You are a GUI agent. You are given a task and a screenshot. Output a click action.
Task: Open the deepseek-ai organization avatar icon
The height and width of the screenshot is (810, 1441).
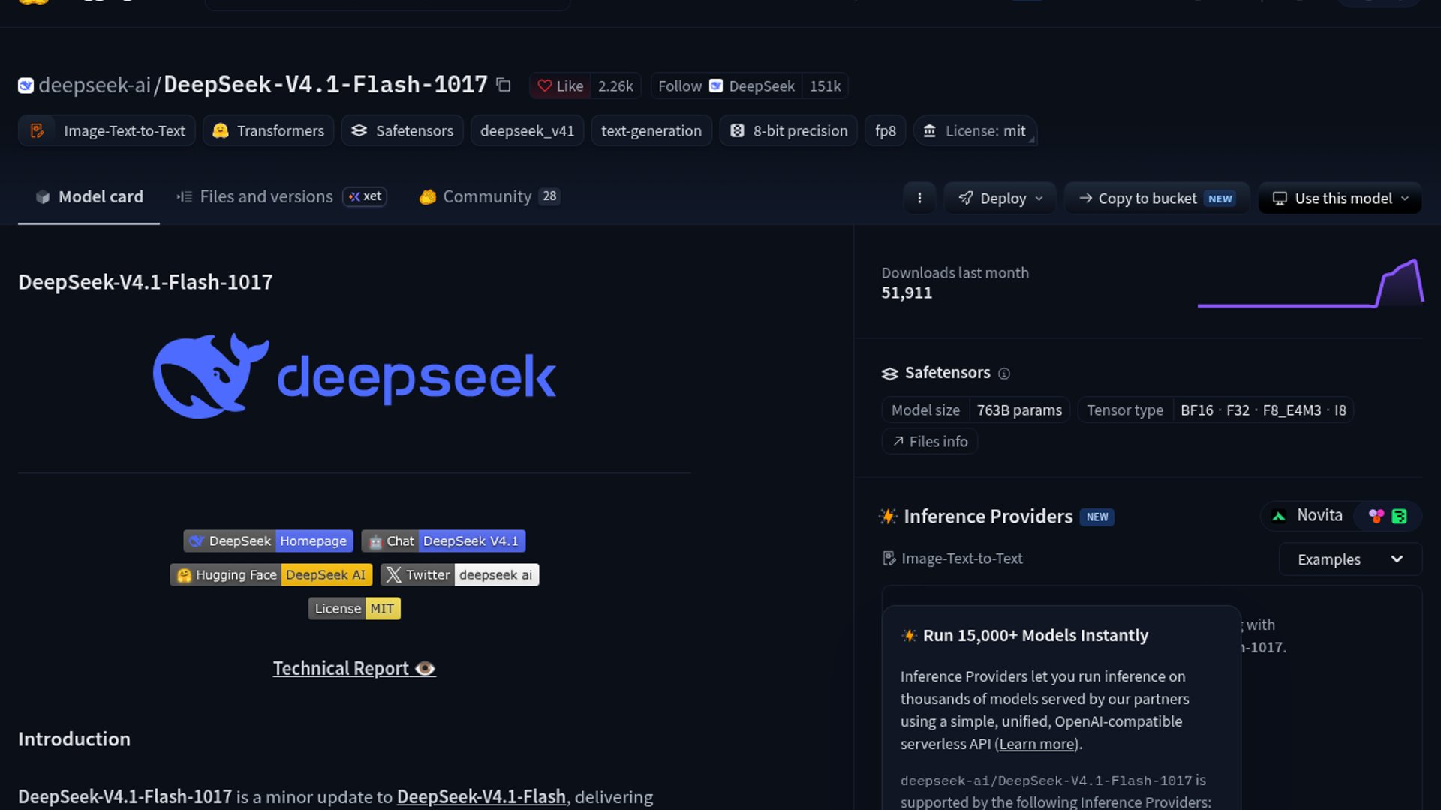click(x=26, y=85)
